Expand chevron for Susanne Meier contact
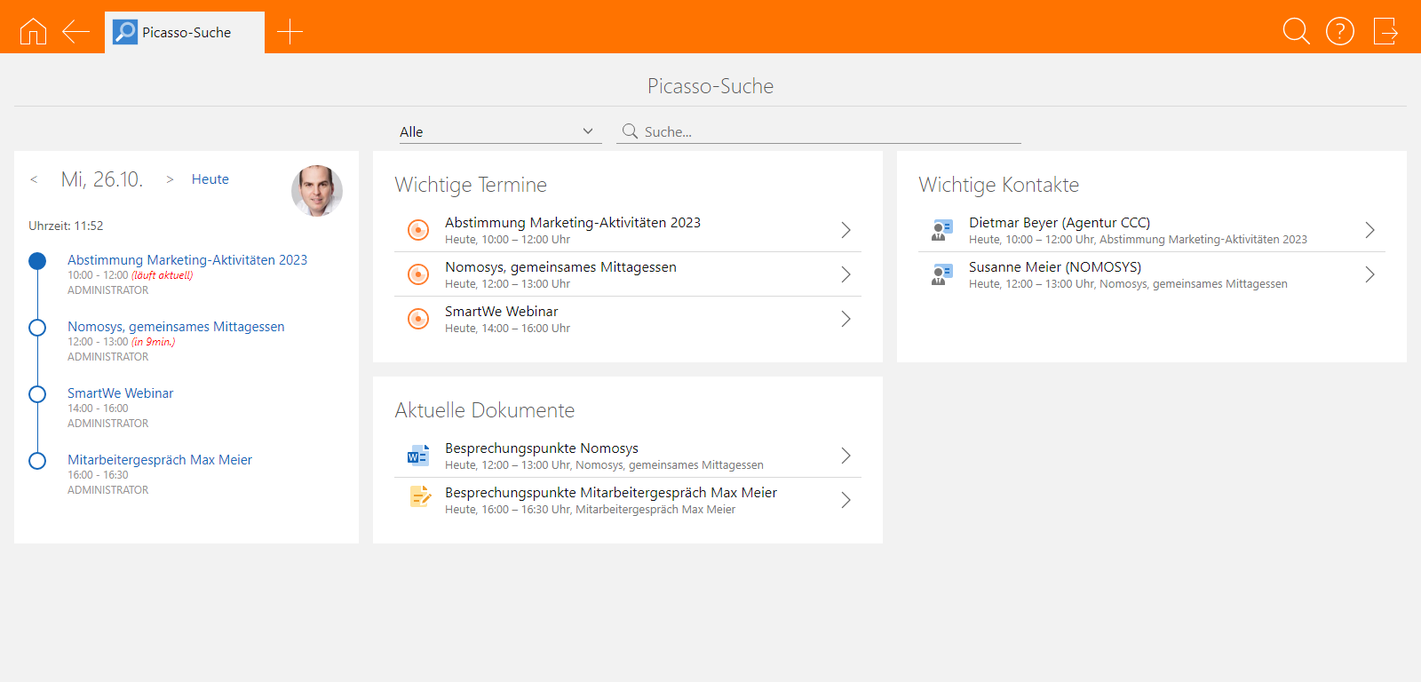Viewport: 1421px width, 682px height. (1369, 274)
